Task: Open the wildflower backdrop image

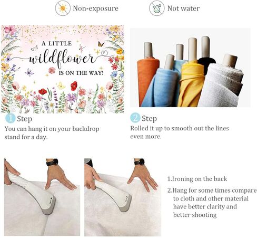Action: coord(63,69)
